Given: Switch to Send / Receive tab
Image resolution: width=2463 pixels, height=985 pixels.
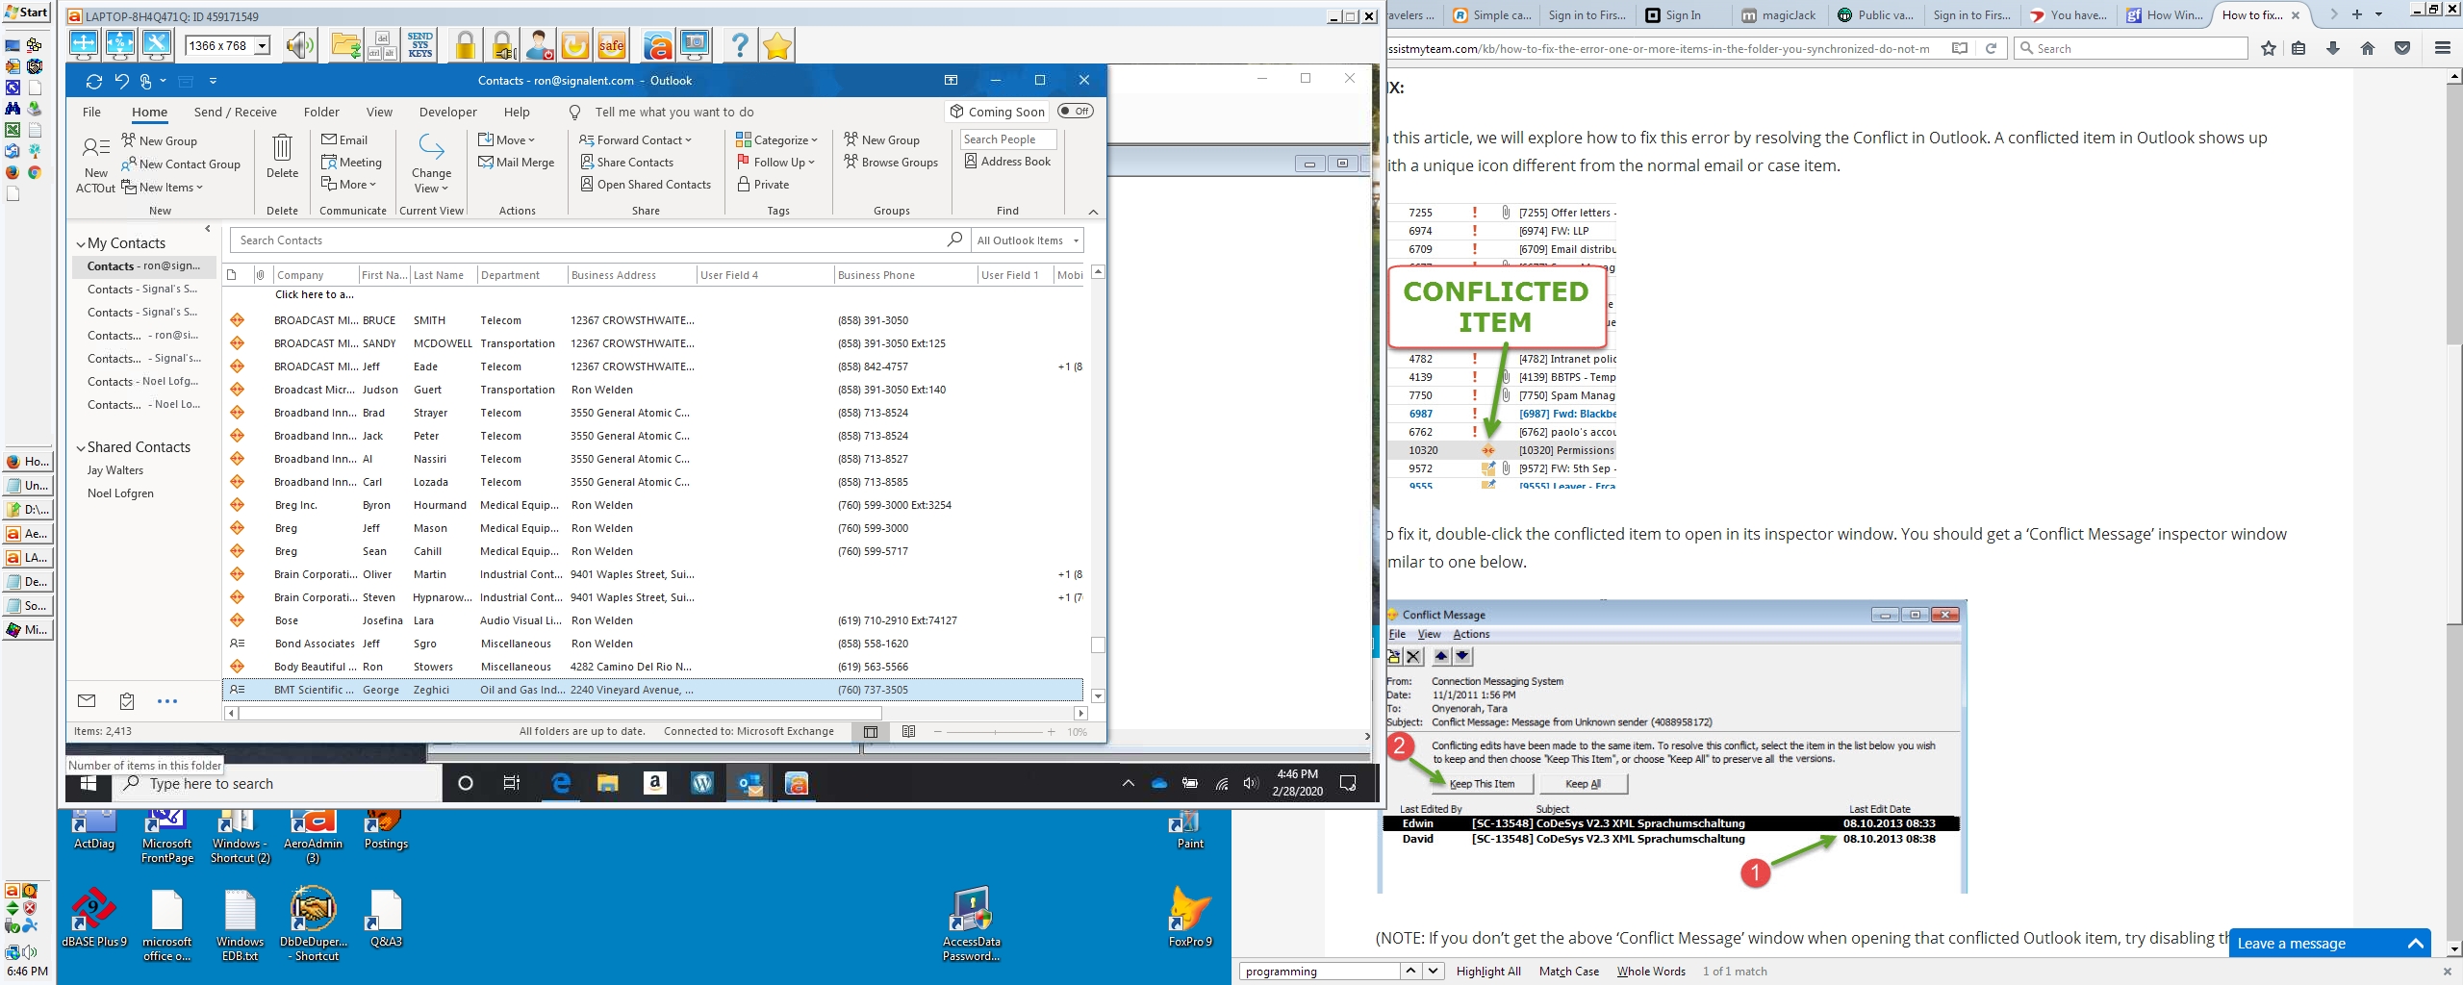Looking at the screenshot, I should (x=235, y=113).
